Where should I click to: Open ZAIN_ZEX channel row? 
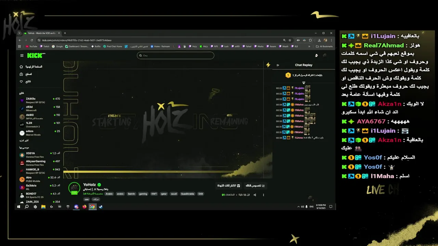click(40, 202)
